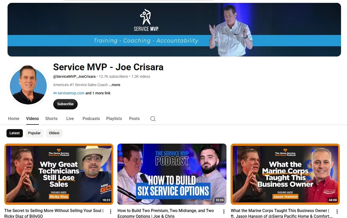The image size is (347, 218).
Task: Search within the channel using magnifier icon
Action: 153,119
